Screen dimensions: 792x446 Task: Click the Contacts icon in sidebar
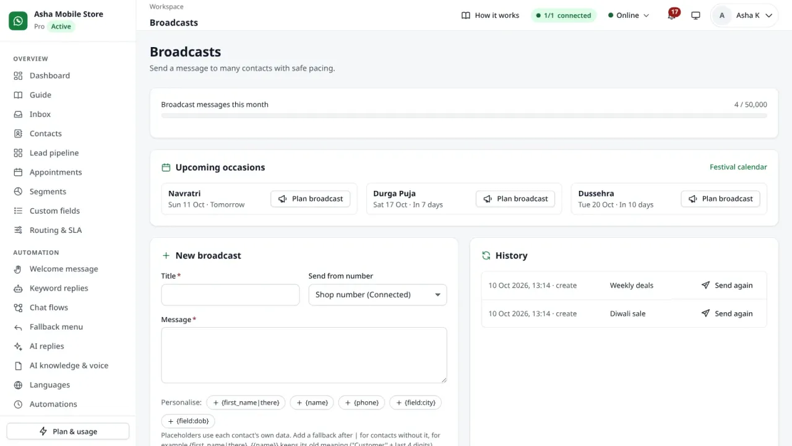coord(18,133)
